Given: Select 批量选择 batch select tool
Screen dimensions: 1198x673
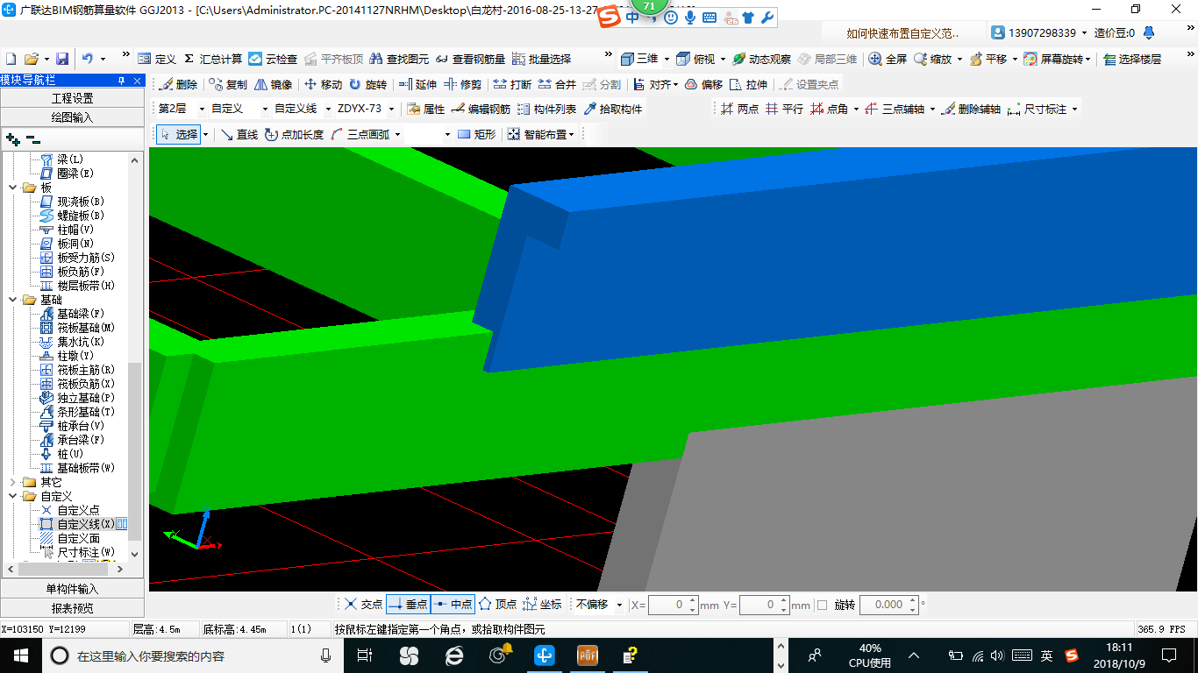Looking at the screenshot, I should coord(541,59).
